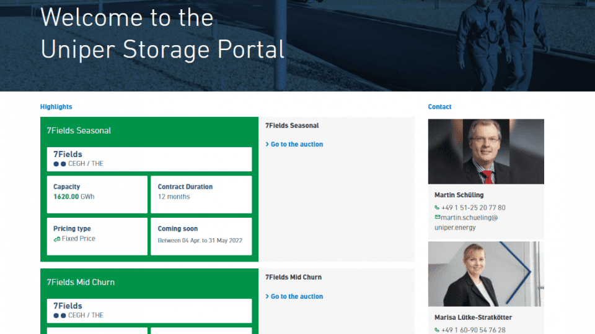The width and height of the screenshot is (595, 334).
Task: Click the envelope icon next to Martin's email
Action: 438,217
